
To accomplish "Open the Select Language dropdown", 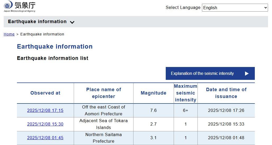I will coord(235,8).
